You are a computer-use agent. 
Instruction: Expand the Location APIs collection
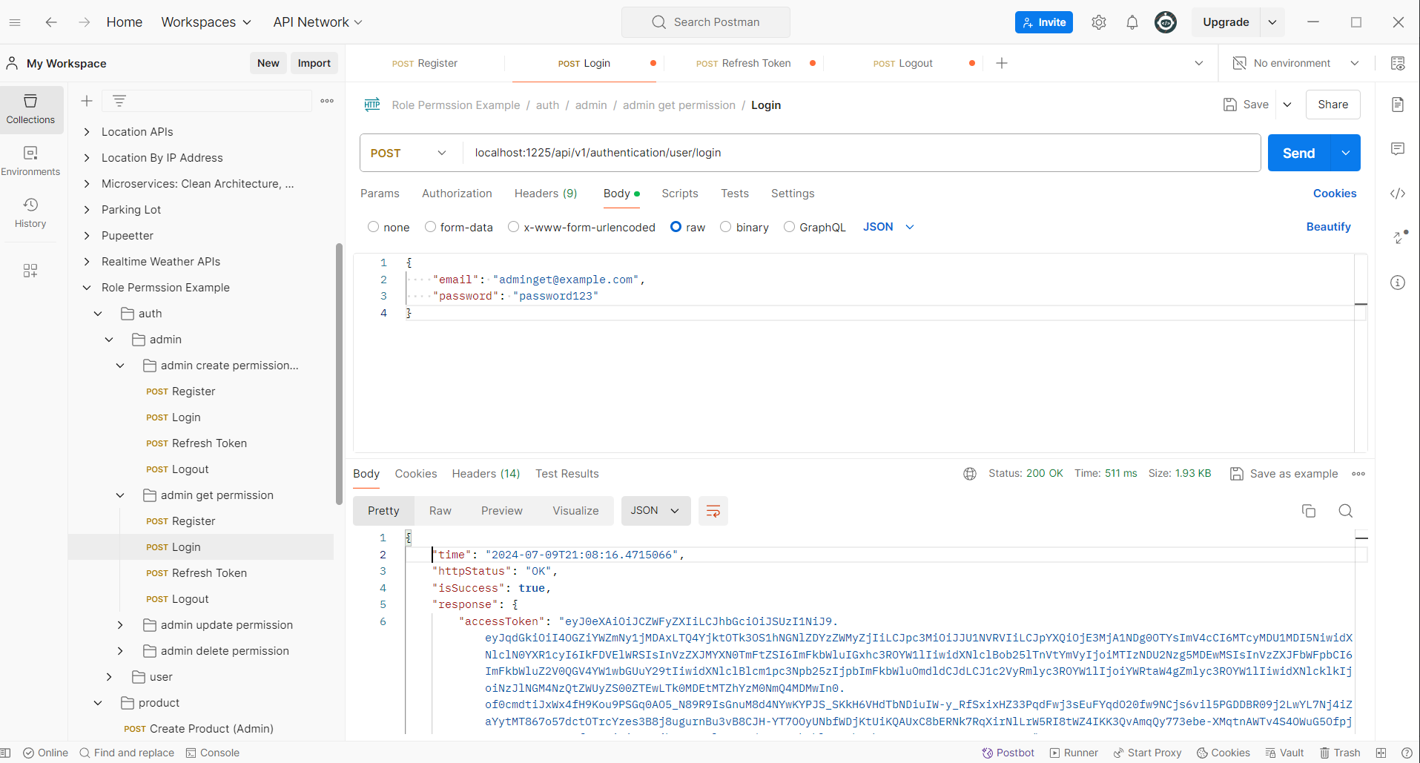coord(87,132)
